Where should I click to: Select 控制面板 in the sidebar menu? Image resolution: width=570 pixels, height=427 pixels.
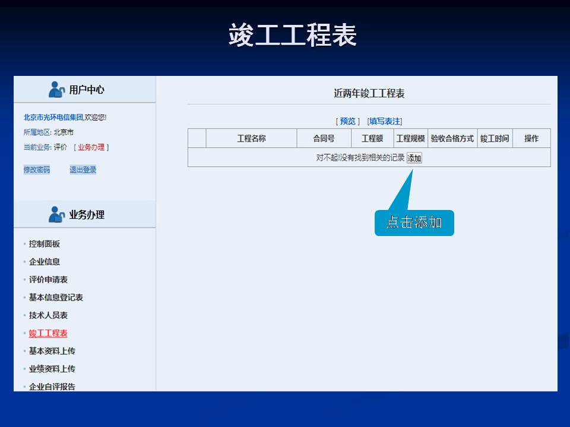45,244
